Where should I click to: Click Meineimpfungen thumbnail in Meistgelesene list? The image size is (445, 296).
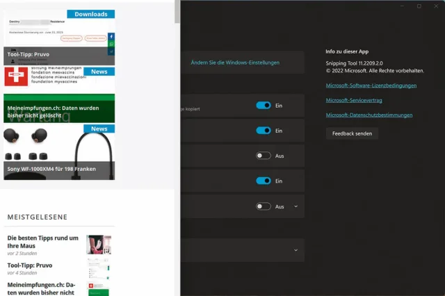99,289
